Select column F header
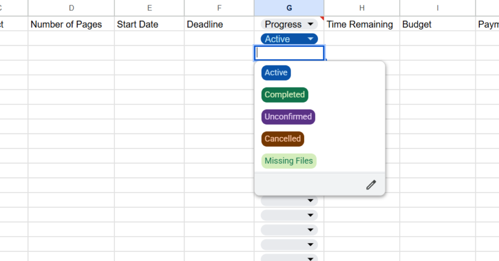The width and height of the screenshot is (499, 261). 219,8
